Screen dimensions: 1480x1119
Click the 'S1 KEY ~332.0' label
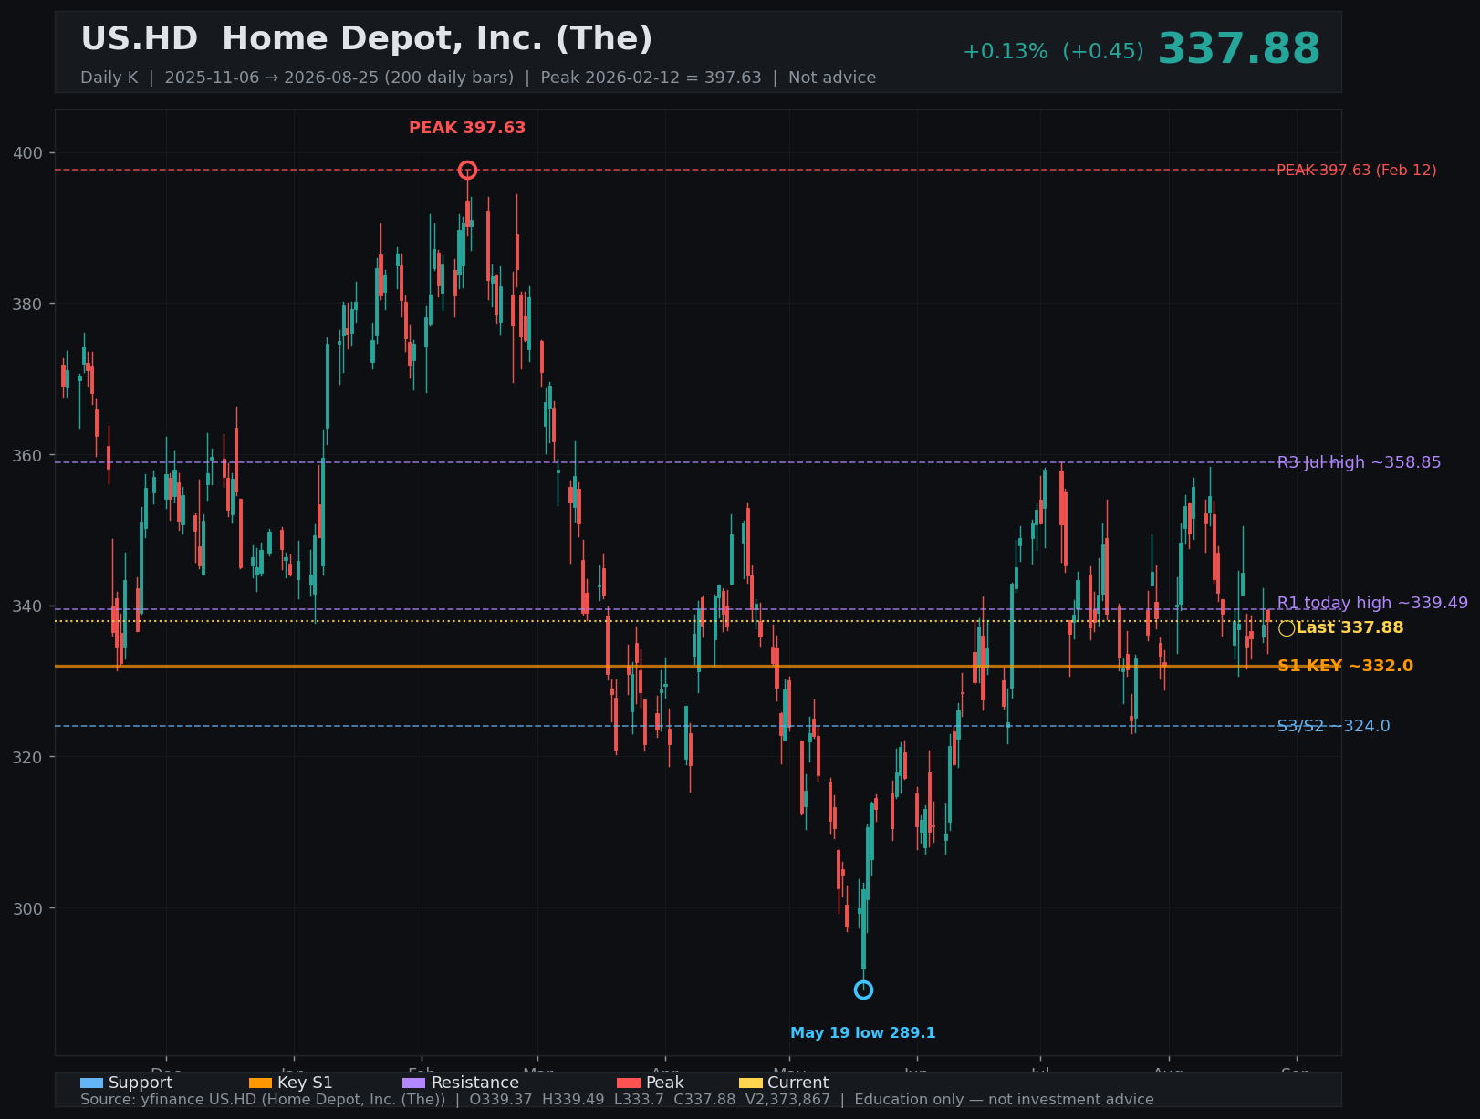click(1345, 666)
